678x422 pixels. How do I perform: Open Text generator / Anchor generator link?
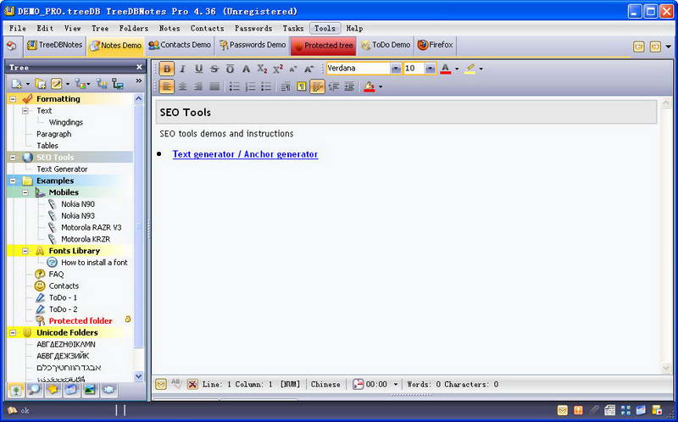point(245,154)
